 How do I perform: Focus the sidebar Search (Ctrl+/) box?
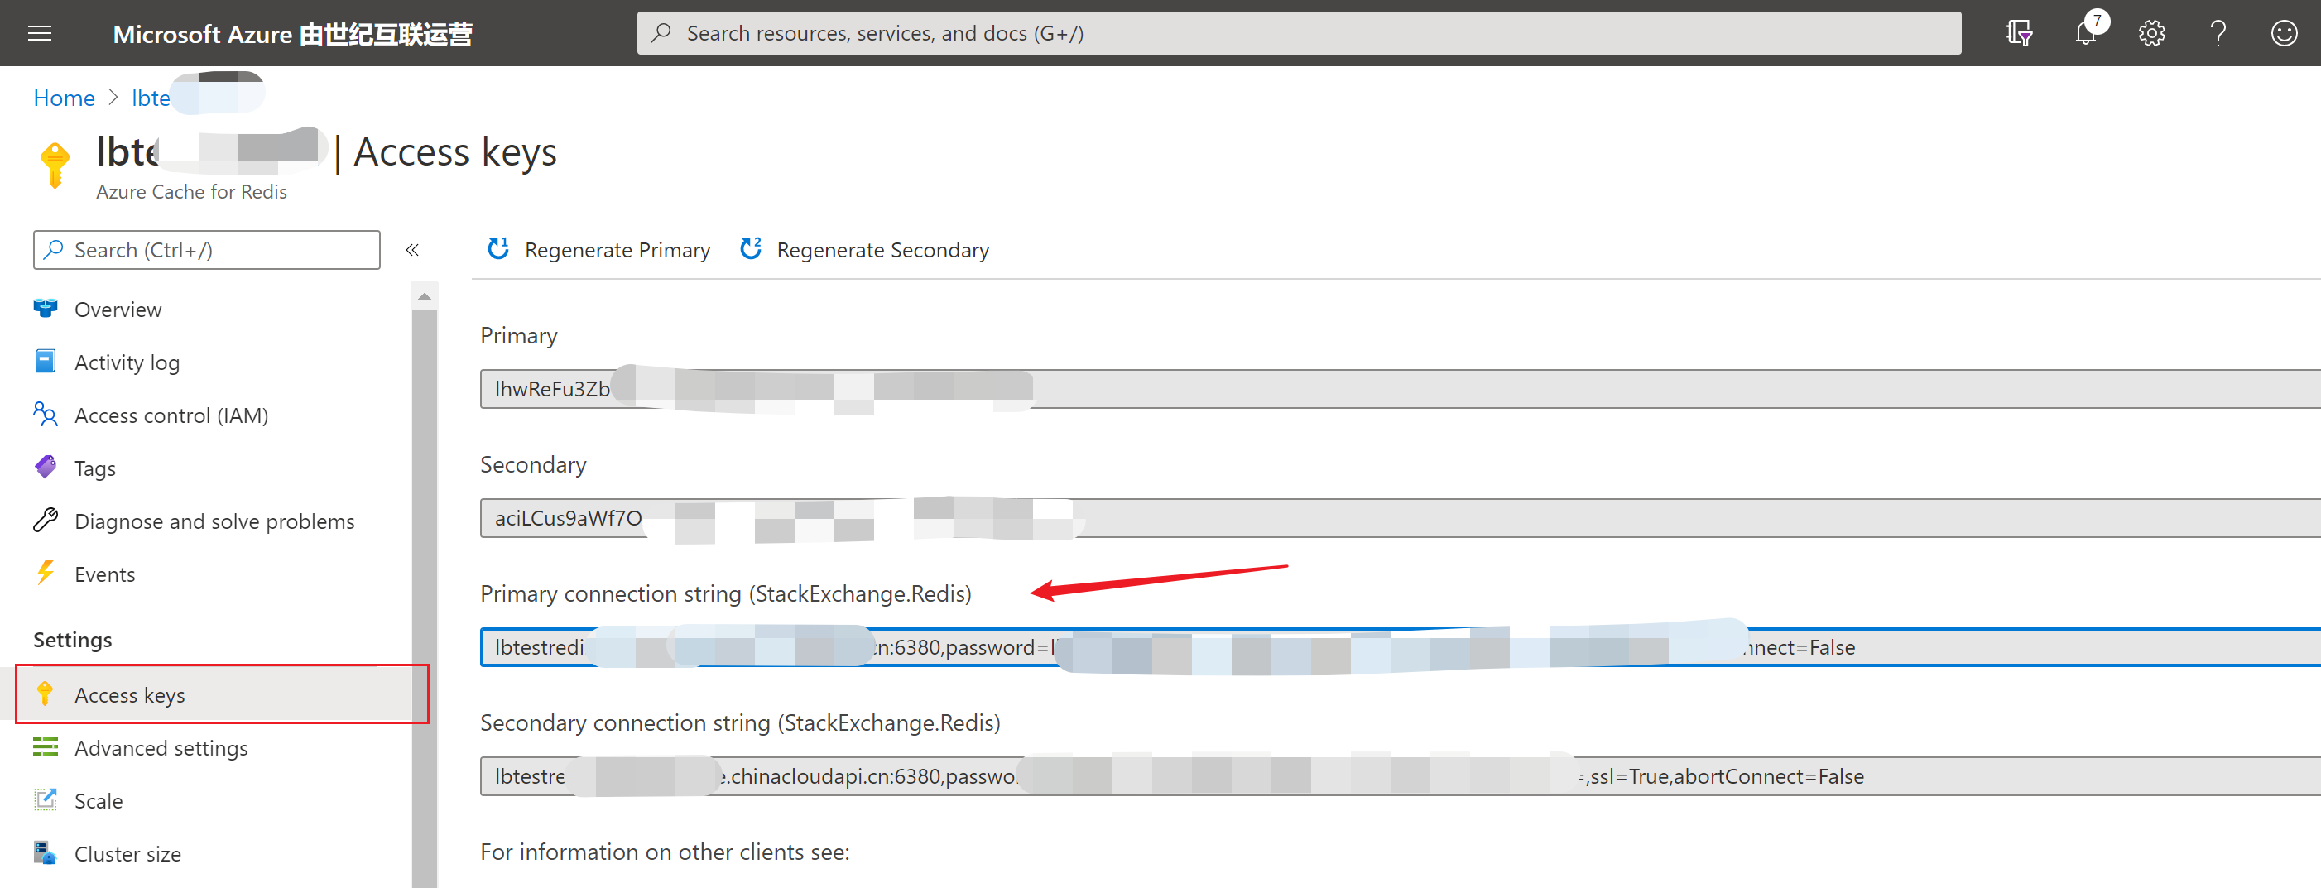207,249
